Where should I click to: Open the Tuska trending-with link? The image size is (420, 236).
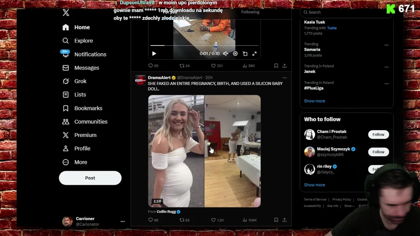[332, 28]
